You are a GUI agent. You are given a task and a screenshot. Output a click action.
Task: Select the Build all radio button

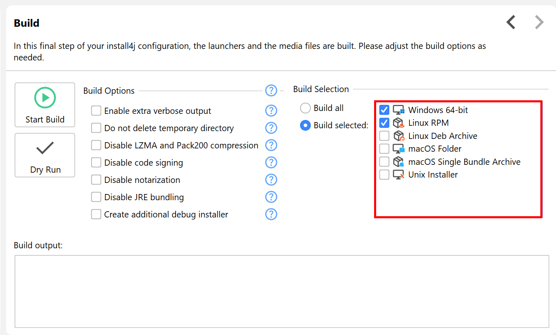coord(305,108)
